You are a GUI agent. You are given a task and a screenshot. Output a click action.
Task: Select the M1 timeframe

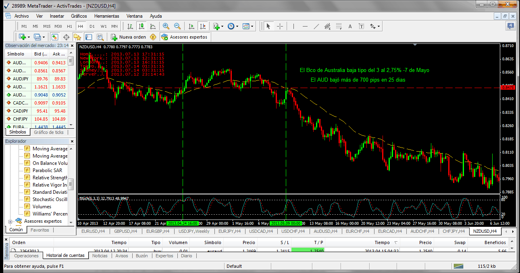tap(24, 26)
